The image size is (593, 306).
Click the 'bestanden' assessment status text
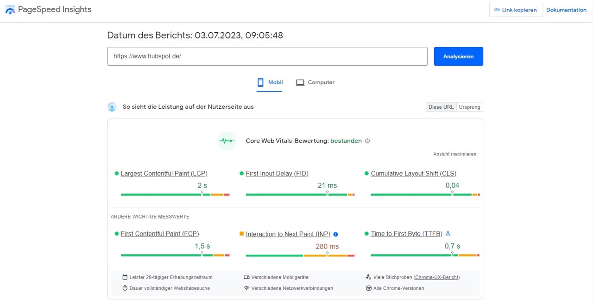[346, 141]
